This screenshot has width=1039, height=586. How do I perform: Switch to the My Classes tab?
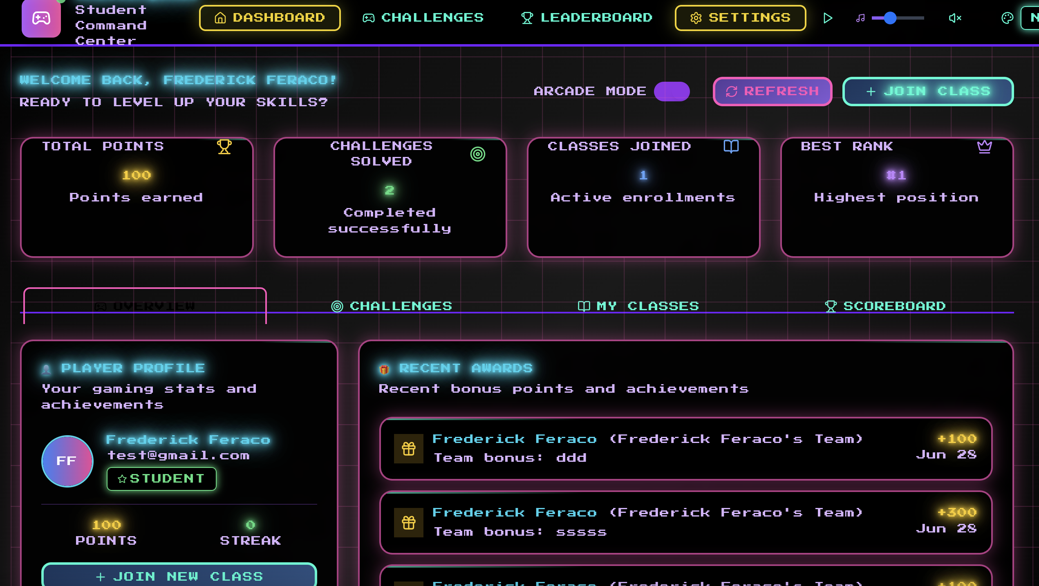(638, 306)
